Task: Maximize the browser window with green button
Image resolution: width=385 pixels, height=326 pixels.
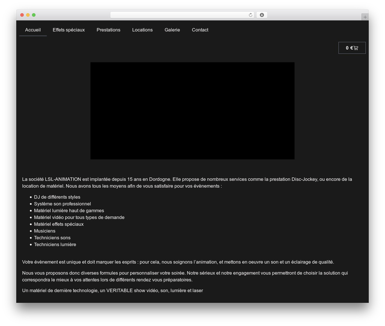Action: tap(34, 15)
